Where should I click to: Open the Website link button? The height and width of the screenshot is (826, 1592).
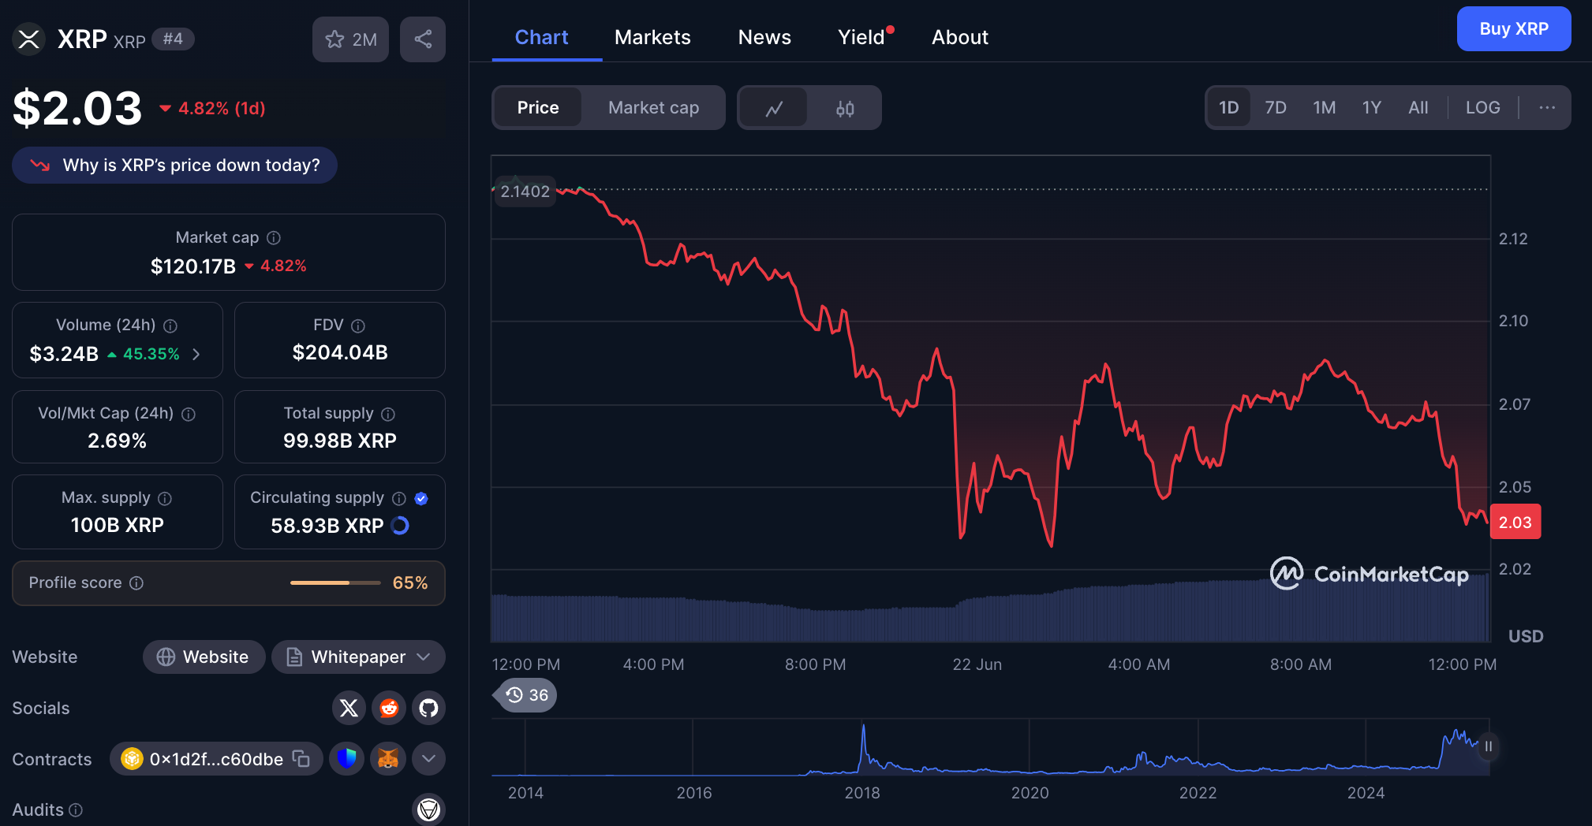[204, 657]
